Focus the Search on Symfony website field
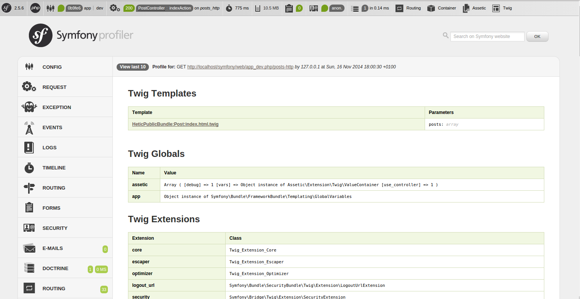The width and height of the screenshot is (580, 299). 487,36
